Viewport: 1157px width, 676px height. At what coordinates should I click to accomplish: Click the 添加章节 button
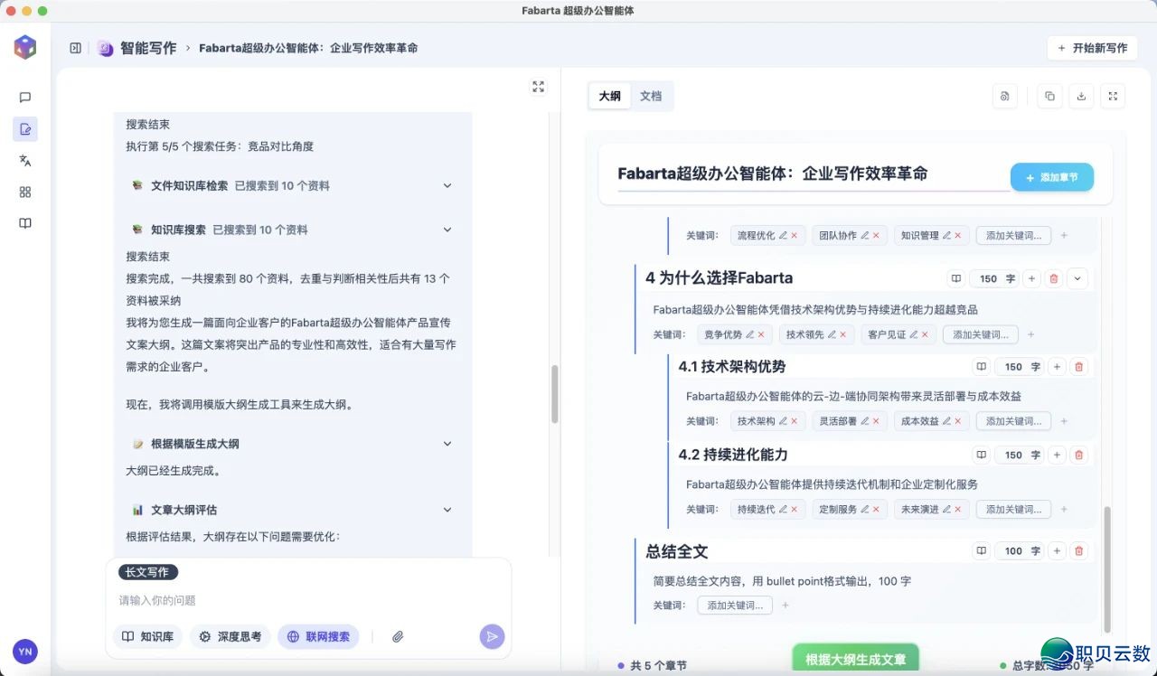[1051, 178]
